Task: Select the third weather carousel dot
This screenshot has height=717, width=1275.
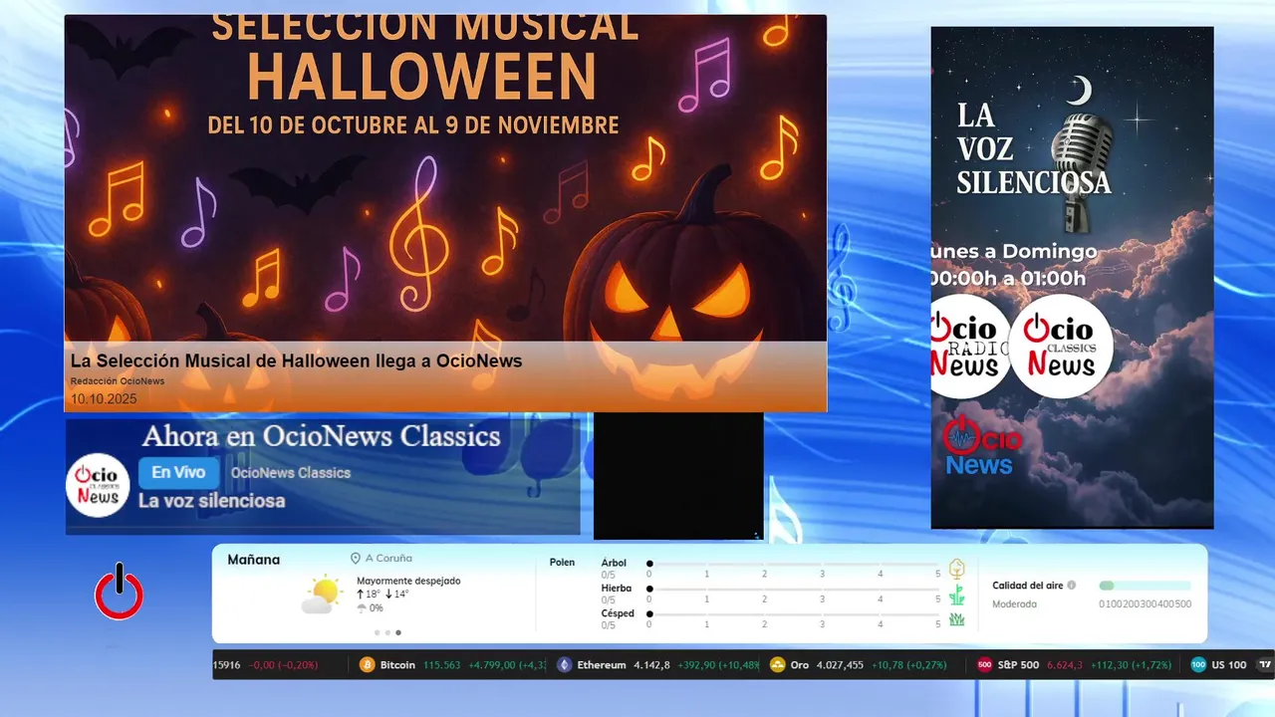Action: pyautogui.click(x=398, y=632)
